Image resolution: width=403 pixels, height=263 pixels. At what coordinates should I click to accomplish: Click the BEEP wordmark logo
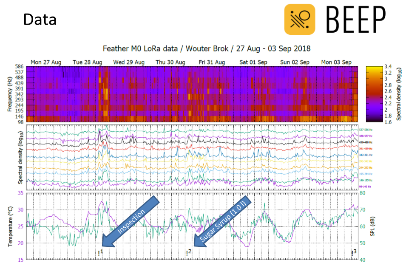pos(356,20)
